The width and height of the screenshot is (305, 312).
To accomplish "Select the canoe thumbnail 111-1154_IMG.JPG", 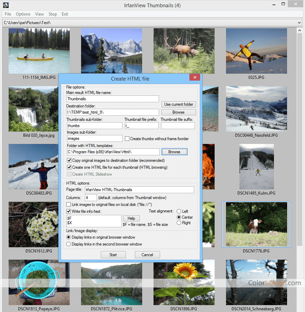I will pos(39,51).
